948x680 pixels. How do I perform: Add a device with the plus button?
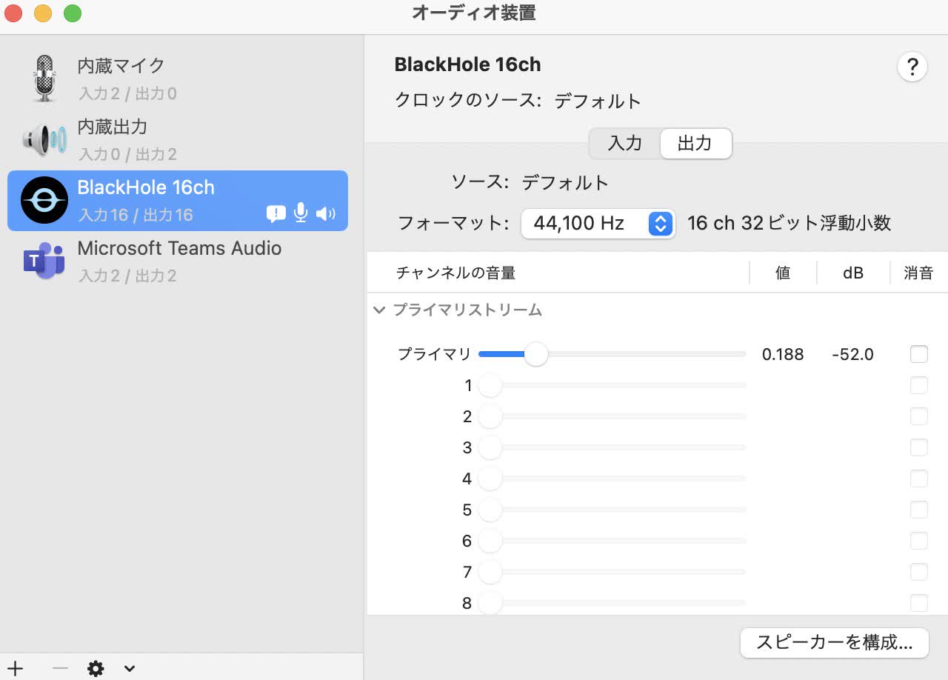[16, 669]
